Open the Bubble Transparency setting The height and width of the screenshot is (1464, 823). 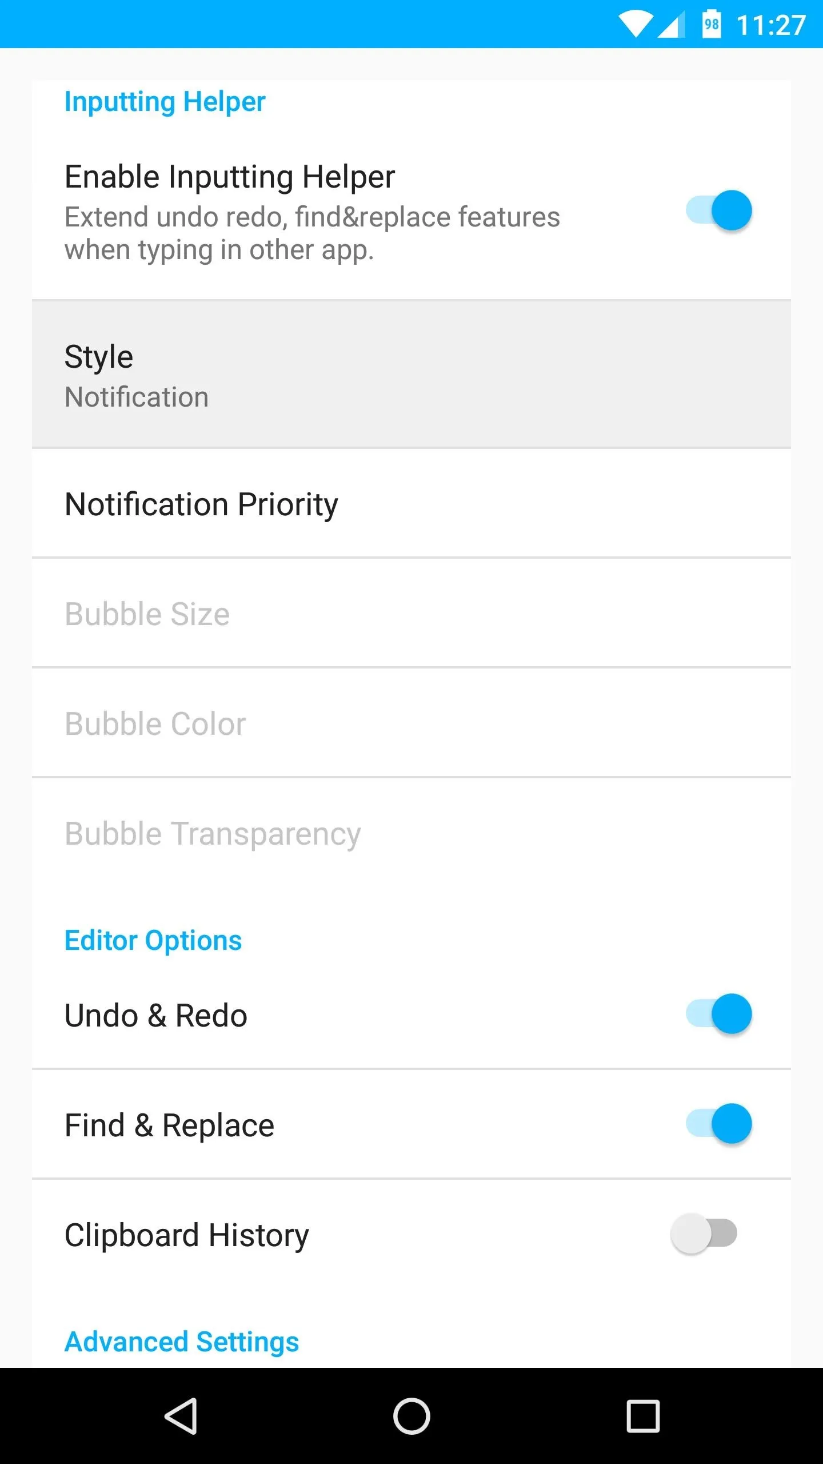click(411, 833)
